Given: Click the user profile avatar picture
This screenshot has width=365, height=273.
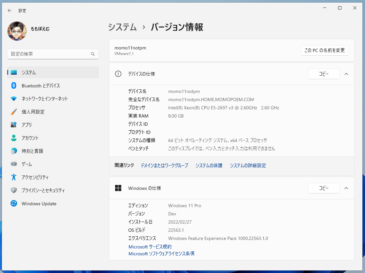Looking at the screenshot, I should [x=17, y=31].
